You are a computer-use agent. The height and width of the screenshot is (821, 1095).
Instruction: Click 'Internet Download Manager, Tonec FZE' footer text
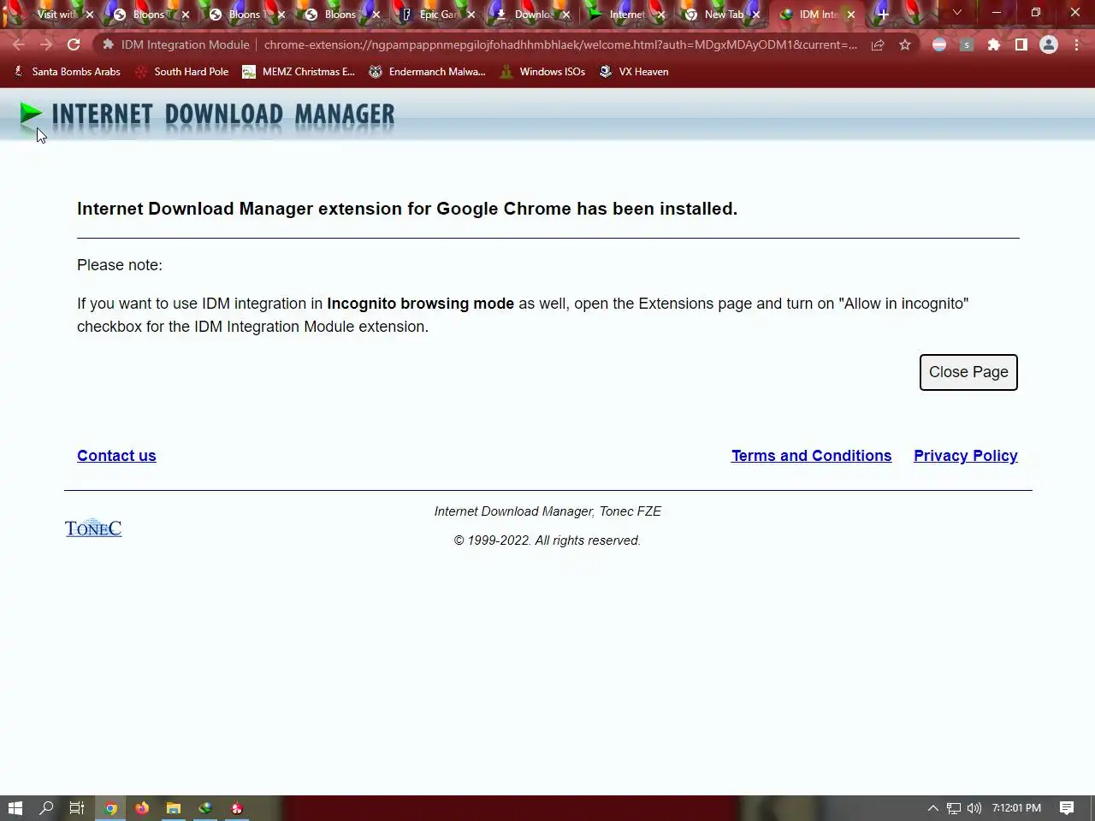(547, 511)
